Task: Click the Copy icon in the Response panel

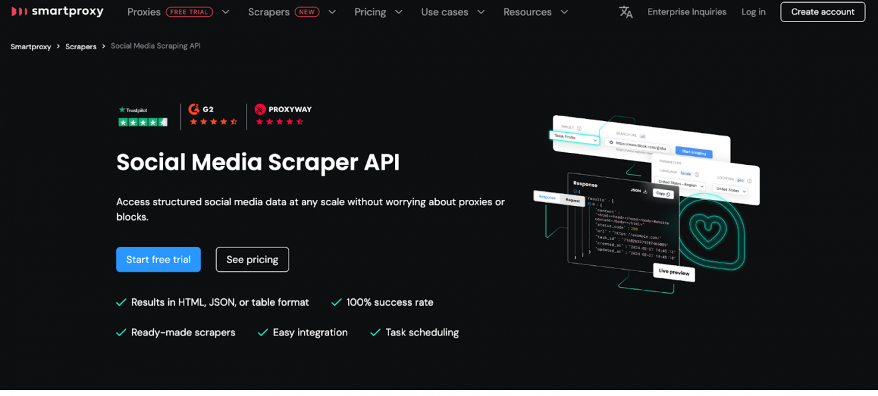Action: point(668,194)
